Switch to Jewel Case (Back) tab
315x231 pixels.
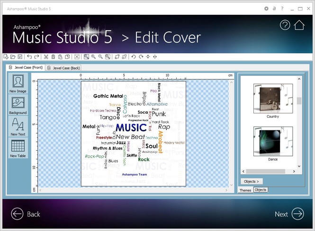click(63, 68)
